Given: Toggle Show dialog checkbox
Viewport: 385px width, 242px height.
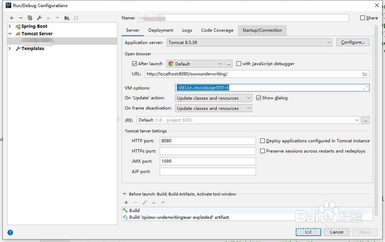Looking at the screenshot, I should (258, 98).
